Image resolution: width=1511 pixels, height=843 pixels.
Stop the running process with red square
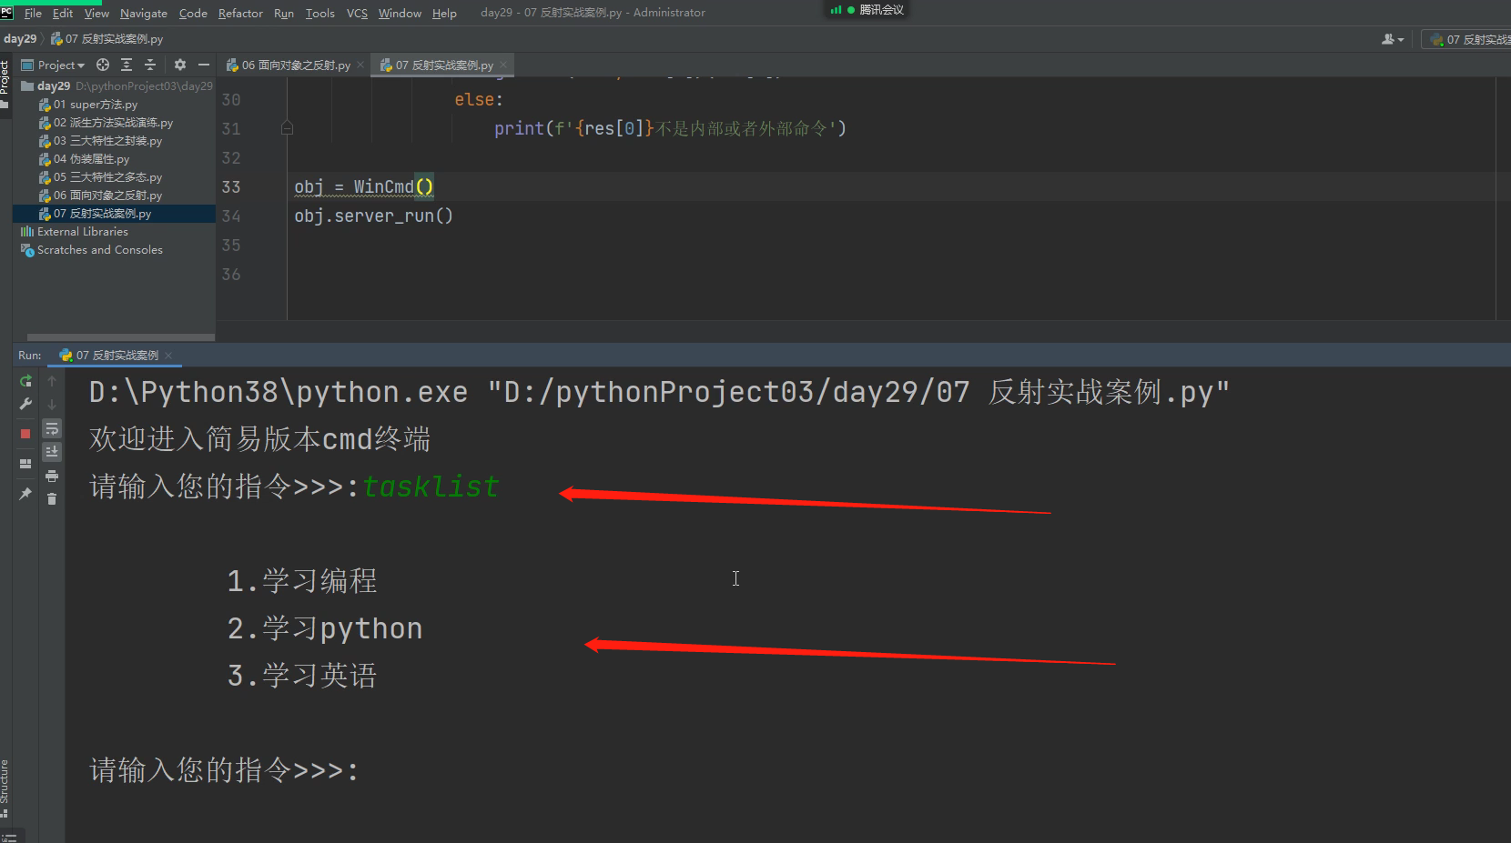pyautogui.click(x=25, y=434)
